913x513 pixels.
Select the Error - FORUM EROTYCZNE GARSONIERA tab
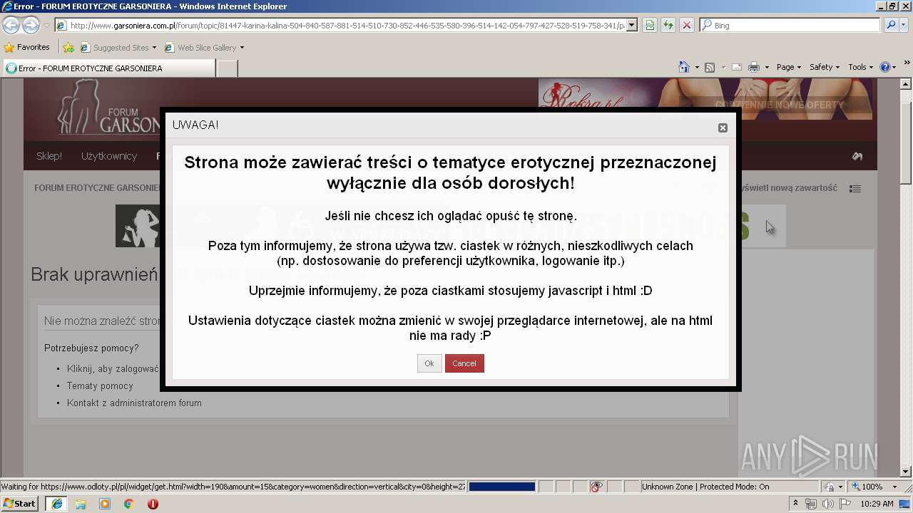pyautogui.click(x=108, y=68)
